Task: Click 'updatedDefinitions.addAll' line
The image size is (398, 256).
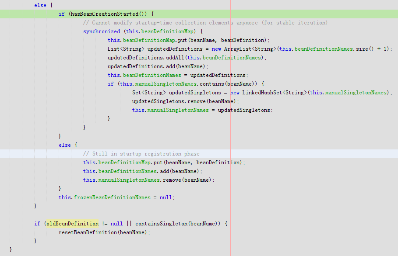Action: [187, 58]
